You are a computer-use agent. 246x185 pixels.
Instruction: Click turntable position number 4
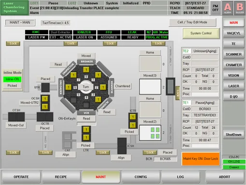click(87, 97)
